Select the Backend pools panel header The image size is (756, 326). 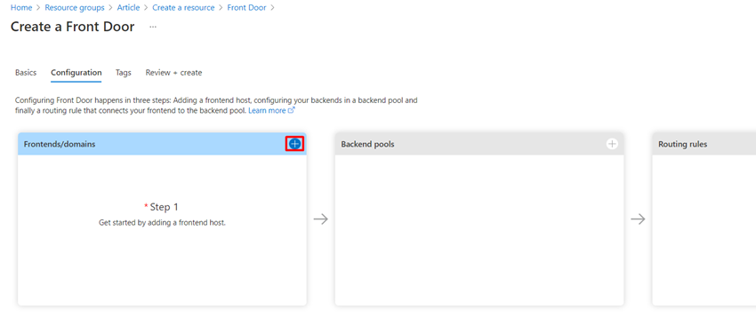tap(479, 144)
